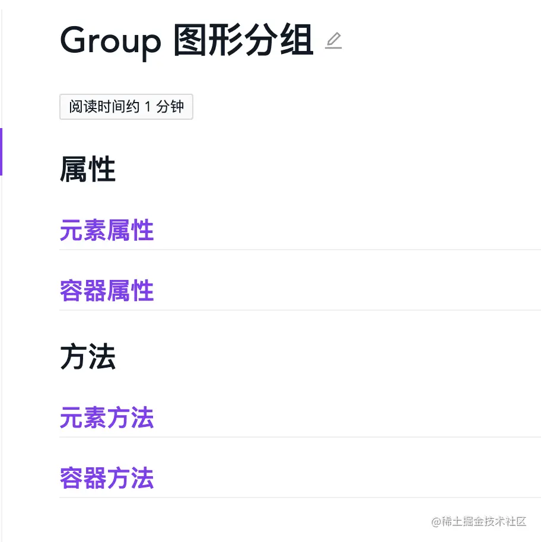Select the 属性 section heading
This screenshot has height=542, width=541.
88,169
